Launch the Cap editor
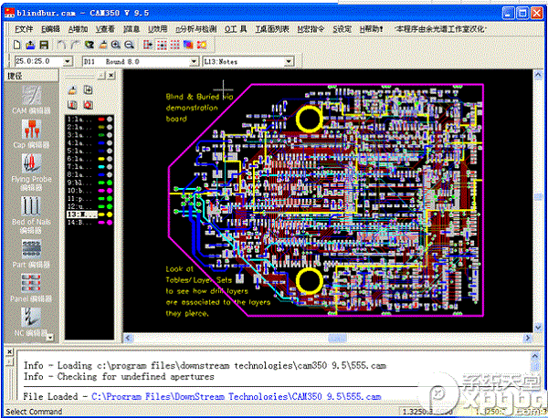This screenshot has width=548, height=418. click(31, 134)
